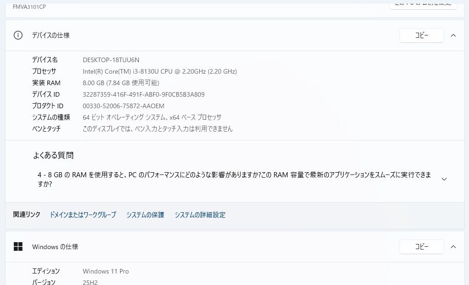
Task: Click the ペンとタッチ label
Action: click(46, 129)
